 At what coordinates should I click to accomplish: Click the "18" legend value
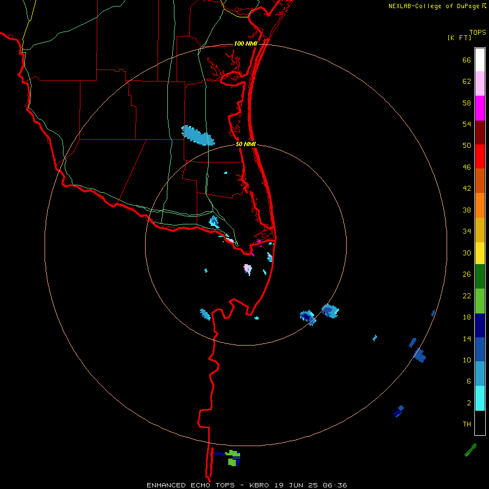coord(467,317)
